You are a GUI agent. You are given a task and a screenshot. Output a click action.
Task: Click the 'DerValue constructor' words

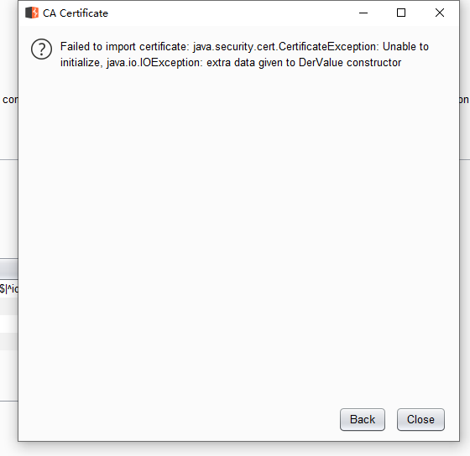click(350, 63)
